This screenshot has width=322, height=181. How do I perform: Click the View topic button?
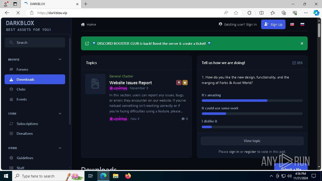tap(252, 141)
